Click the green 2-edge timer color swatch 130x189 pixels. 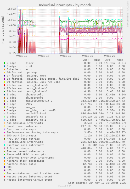pyautogui.click(x=4, y=63)
